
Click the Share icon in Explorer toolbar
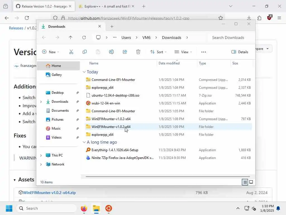coord(125,52)
